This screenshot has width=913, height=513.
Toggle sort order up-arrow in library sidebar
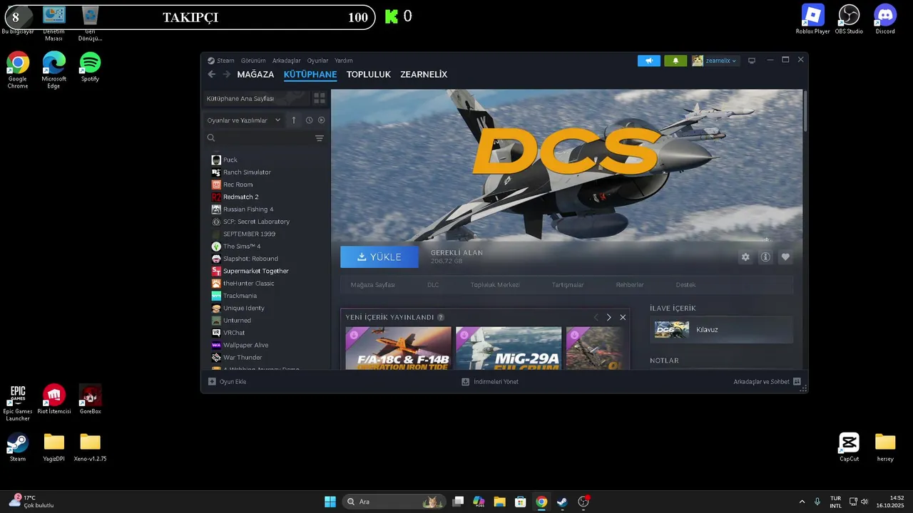click(293, 120)
